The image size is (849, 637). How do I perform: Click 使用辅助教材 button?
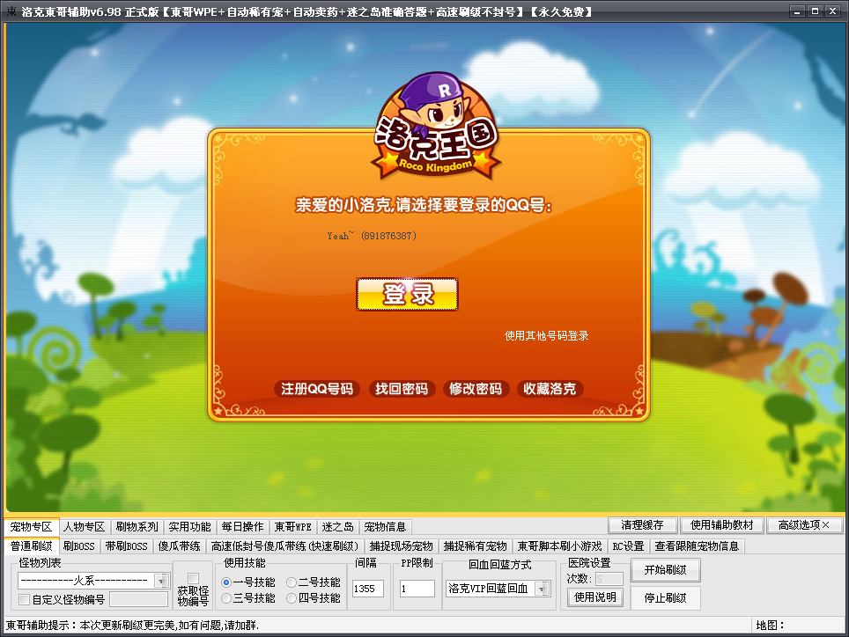pos(722,525)
